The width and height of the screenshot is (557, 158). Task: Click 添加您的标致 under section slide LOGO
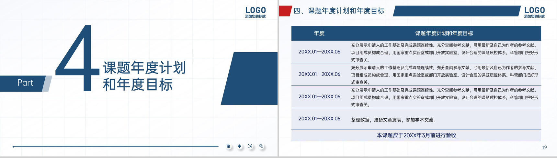[256, 16]
